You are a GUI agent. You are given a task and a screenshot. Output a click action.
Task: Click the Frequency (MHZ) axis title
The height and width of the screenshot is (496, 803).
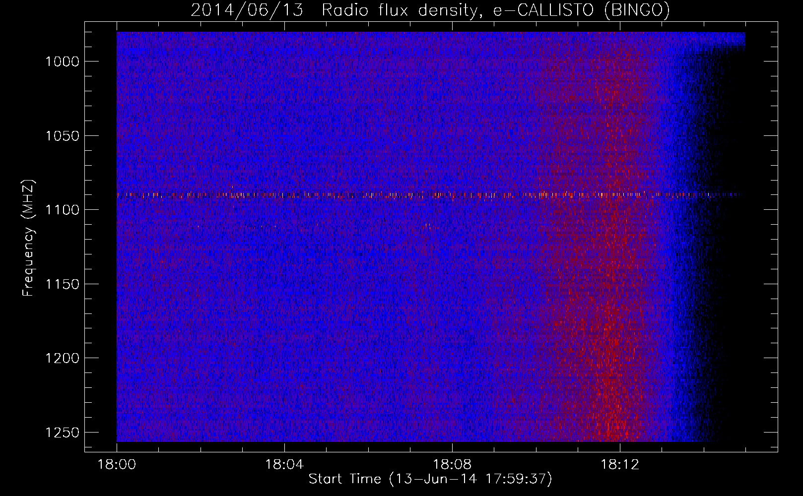coord(28,238)
